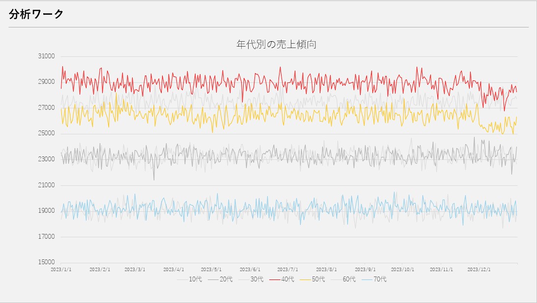Click the 2023/12/1 date axis label
Viewport: 537px width, 303px height.
coord(479,269)
